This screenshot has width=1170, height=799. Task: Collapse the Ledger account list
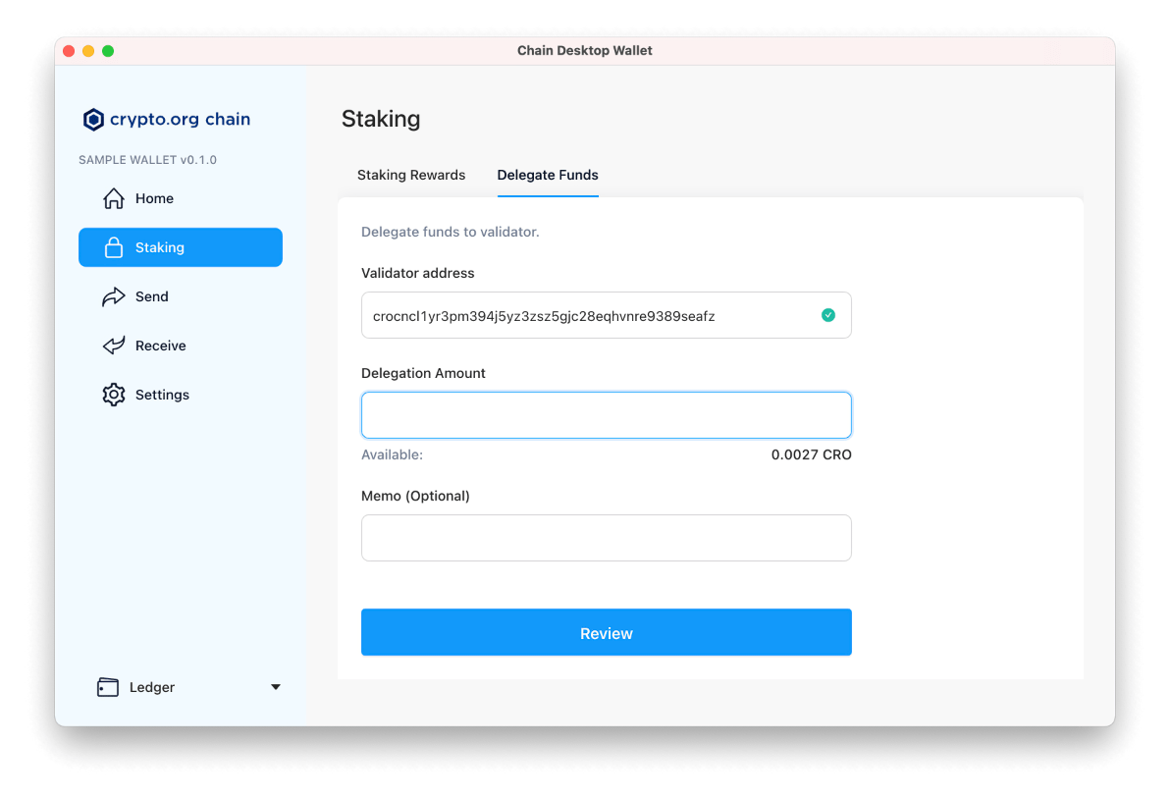coord(275,687)
